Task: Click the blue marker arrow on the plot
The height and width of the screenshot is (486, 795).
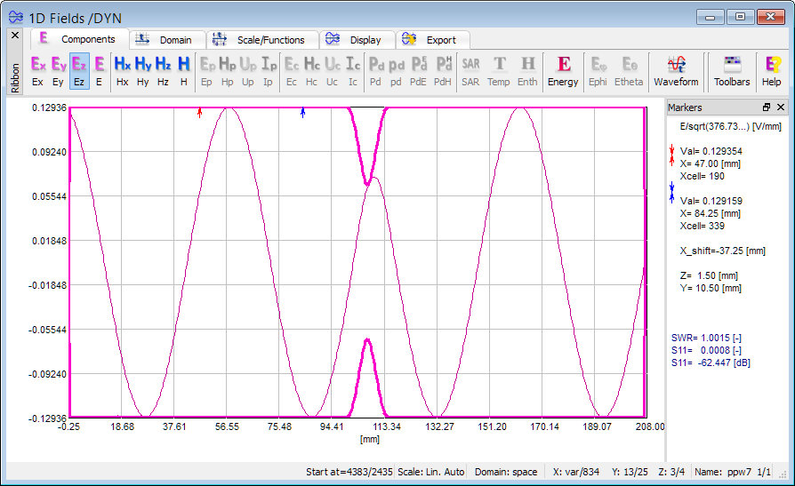Action: pyautogui.click(x=303, y=113)
